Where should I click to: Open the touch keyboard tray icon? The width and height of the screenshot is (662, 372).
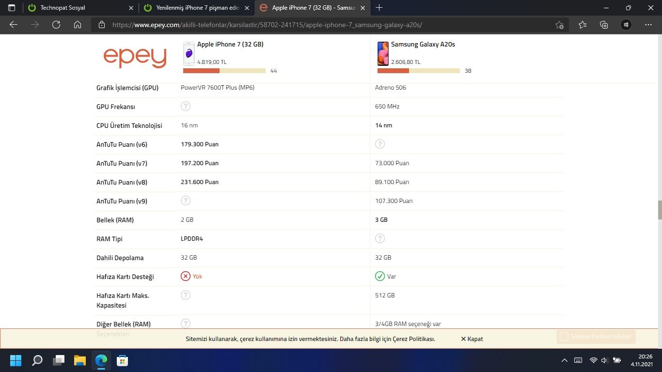pos(578,360)
